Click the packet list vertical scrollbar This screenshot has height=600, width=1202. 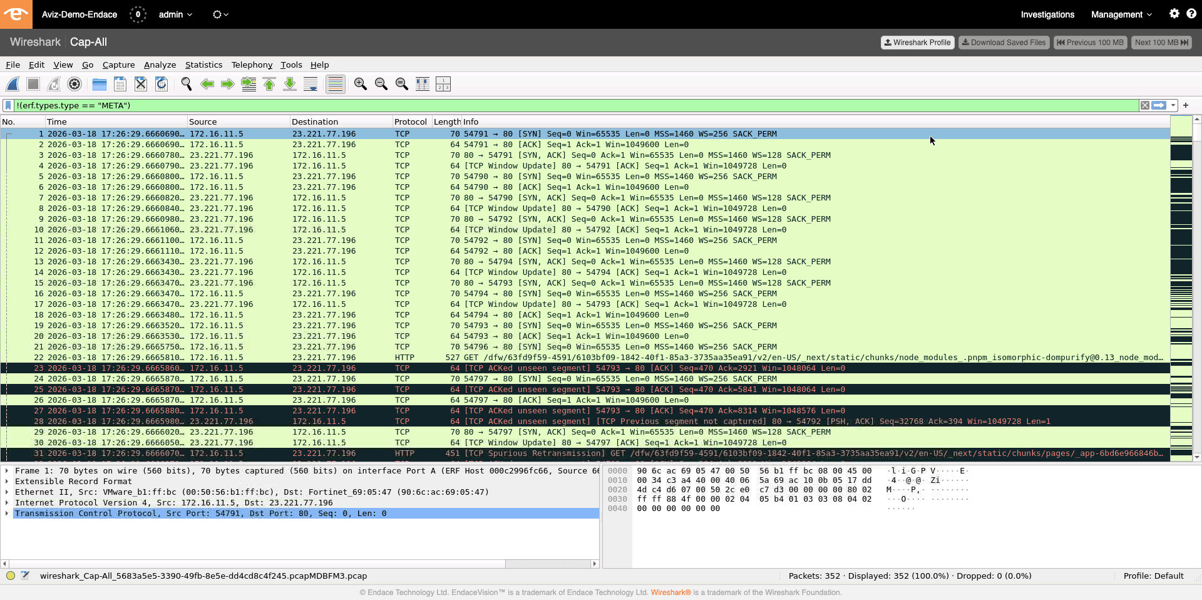[1197, 288]
